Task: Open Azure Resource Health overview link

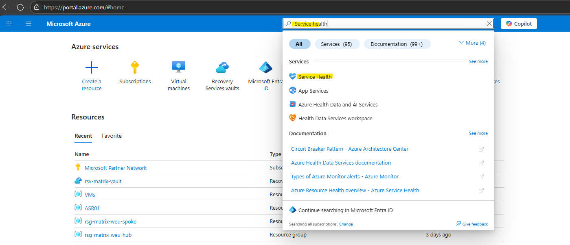Action: (355, 191)
